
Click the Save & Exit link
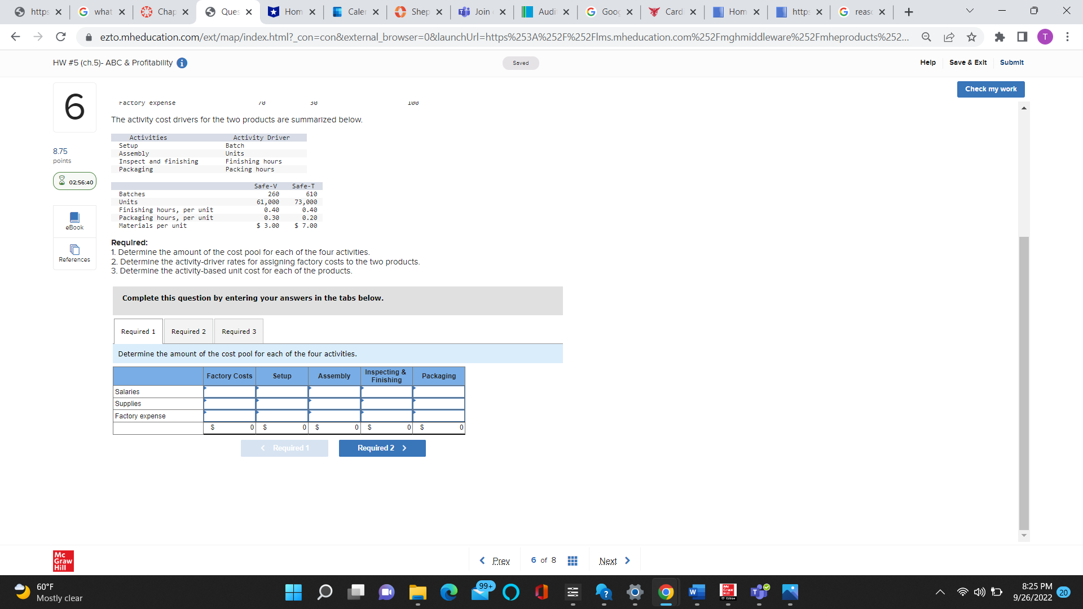(x=968, y=63)
